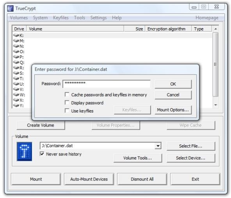This screenshot has width=231, height=198.
Task: Visit the Homepage link in menu bar
Action: coord(207,18)
